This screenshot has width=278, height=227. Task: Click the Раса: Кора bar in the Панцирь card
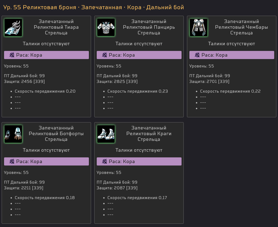[x=139, y=55]
